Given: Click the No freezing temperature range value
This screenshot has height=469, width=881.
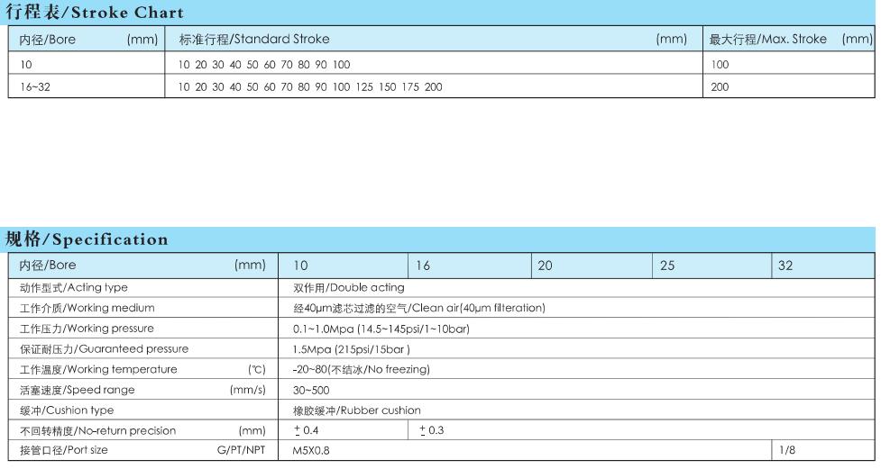Looking at the screenshot, I should (361, 370).
